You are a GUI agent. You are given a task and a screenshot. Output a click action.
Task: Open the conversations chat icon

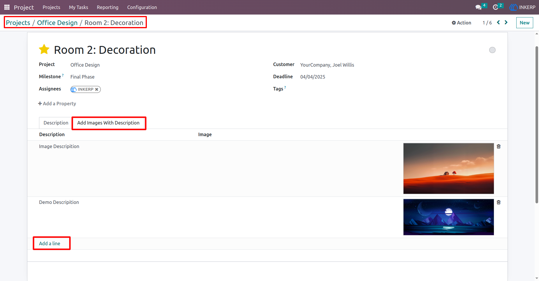point(478,7)
